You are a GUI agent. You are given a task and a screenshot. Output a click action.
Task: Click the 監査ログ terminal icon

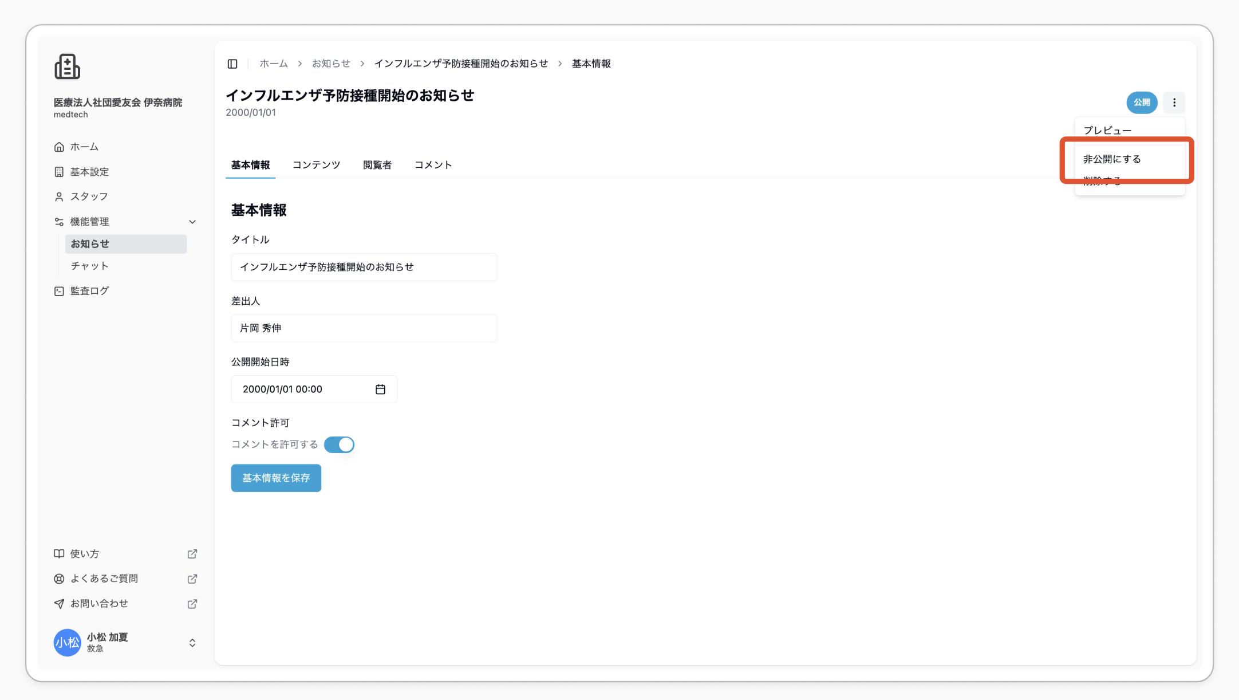tap(59, 291)
